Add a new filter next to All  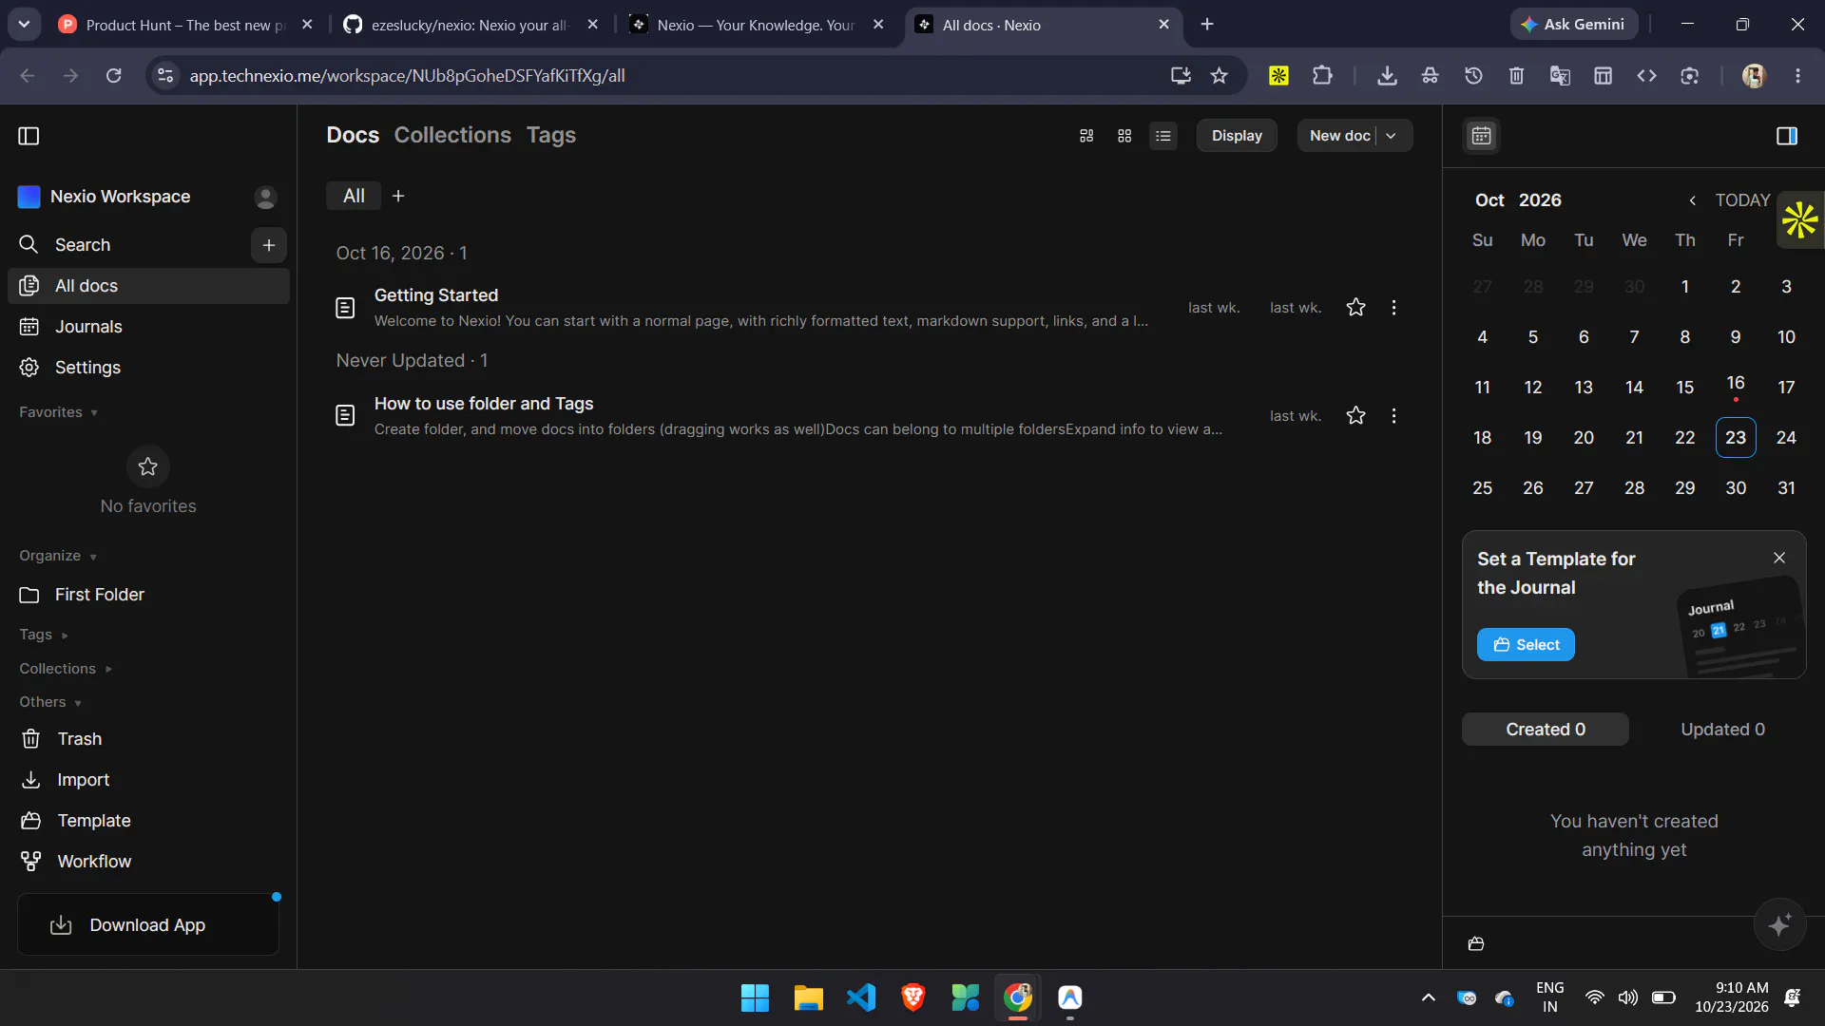tap(398, 196)
